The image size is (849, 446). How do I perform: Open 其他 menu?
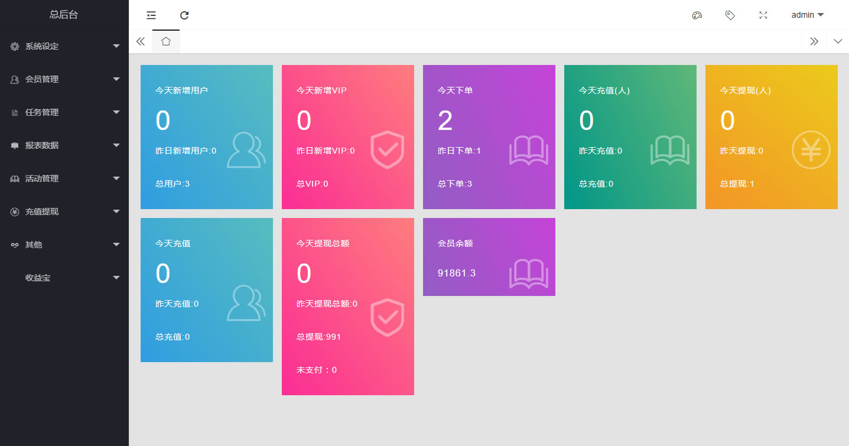64,245
